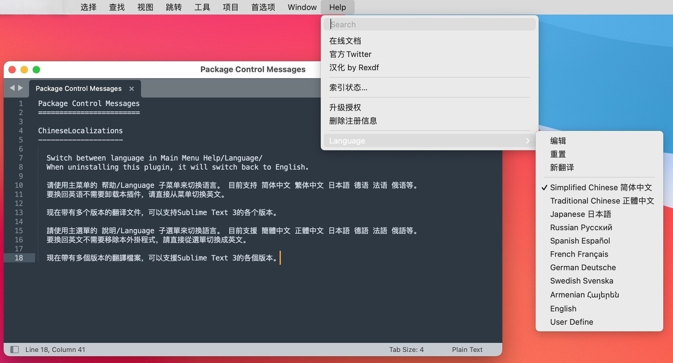Focus the Help menu Search field
673x363 pixels.
click(430, 24)
